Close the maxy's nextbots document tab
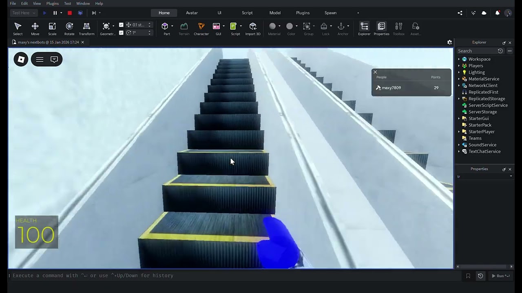 point(82,42)
